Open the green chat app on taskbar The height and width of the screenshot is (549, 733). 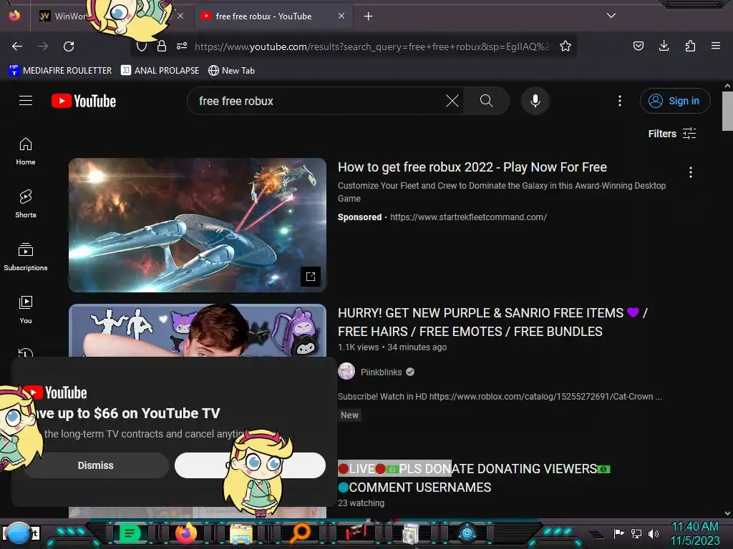(130, 533)
